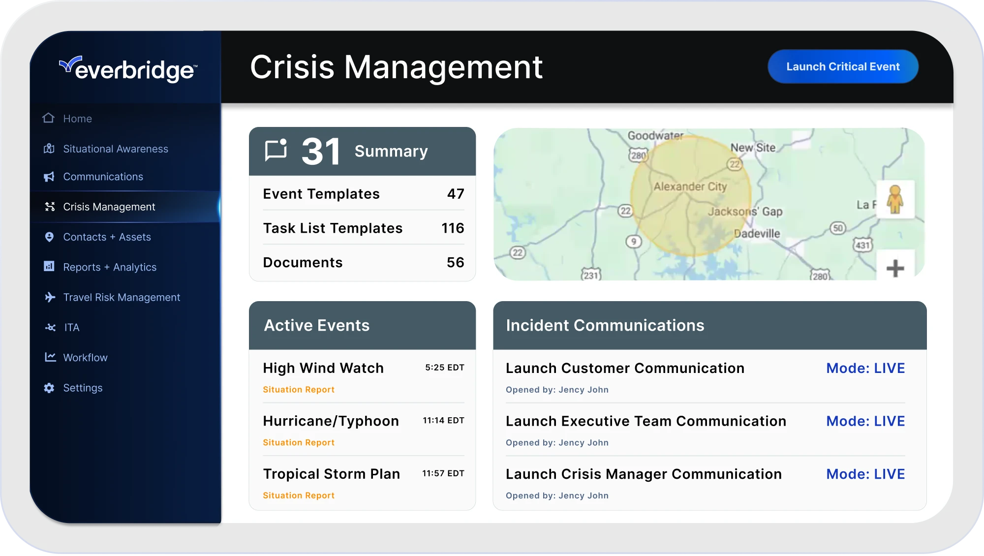Image resolution: width=984 pixels, height=556 pixels.
Task: Open Situation Report for High Wind Watch
Action: coord(299,390)
